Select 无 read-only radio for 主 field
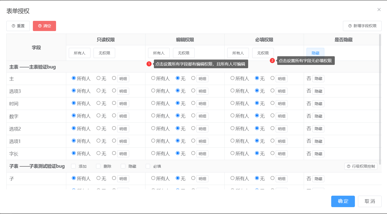Screen dimensions: 387x214 click(x=98, y=78)
